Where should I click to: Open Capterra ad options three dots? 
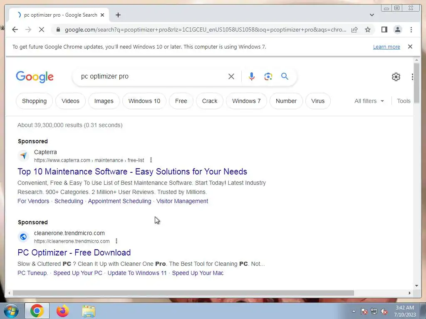click(x=151, y=160)
